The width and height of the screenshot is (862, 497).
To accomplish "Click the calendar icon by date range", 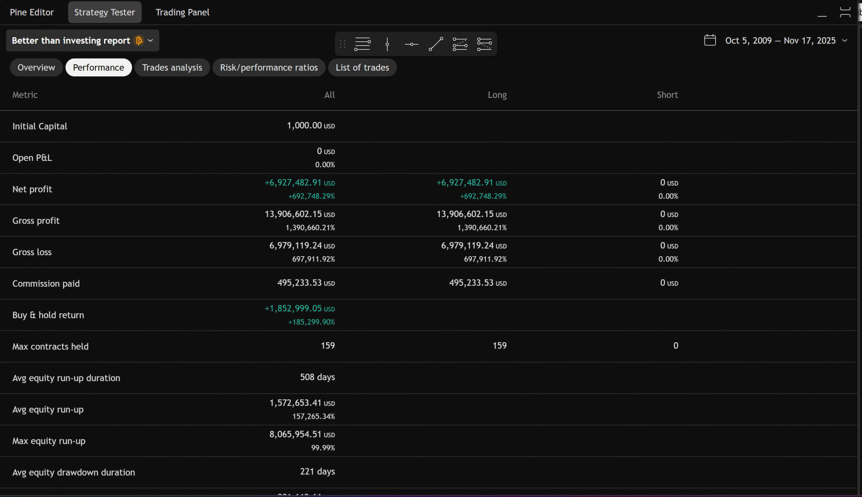I will pos(710,40).
